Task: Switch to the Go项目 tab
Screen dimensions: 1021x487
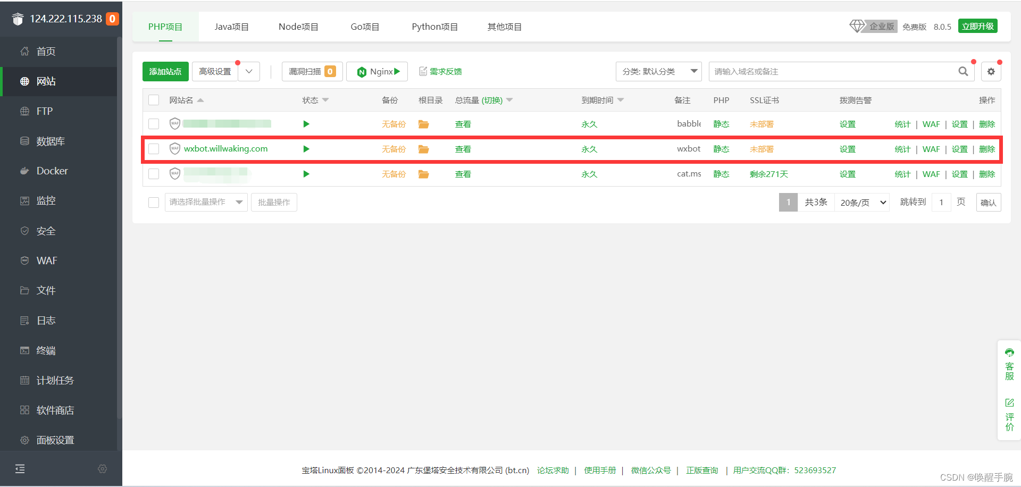Action: pyautogui.click(x=365, y=27)
